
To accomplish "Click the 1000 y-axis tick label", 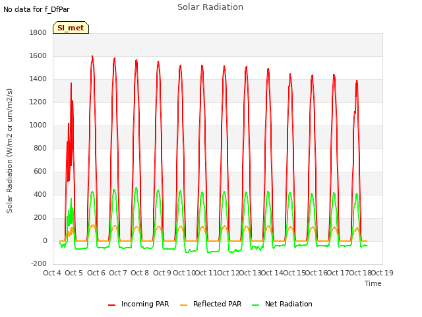I will point(38,125).
